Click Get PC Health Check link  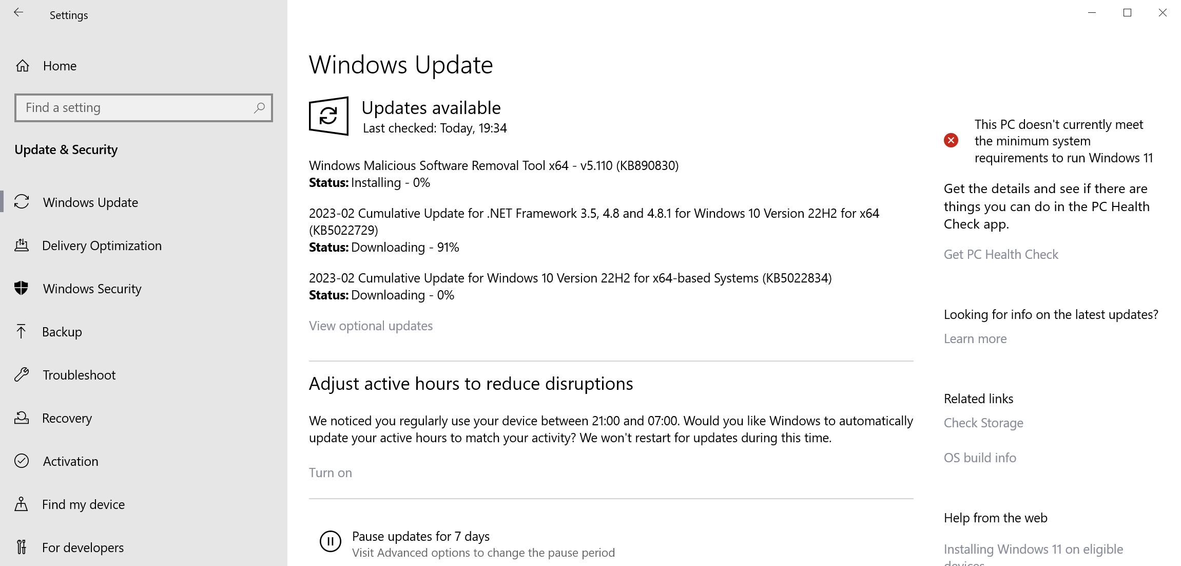(x=1002, y=254)
